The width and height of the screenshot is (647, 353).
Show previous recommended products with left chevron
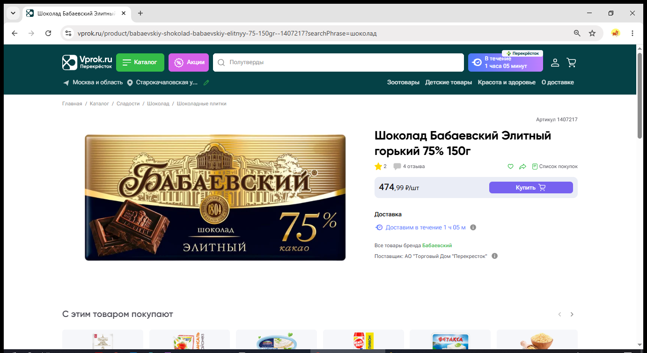pos(559,314)
